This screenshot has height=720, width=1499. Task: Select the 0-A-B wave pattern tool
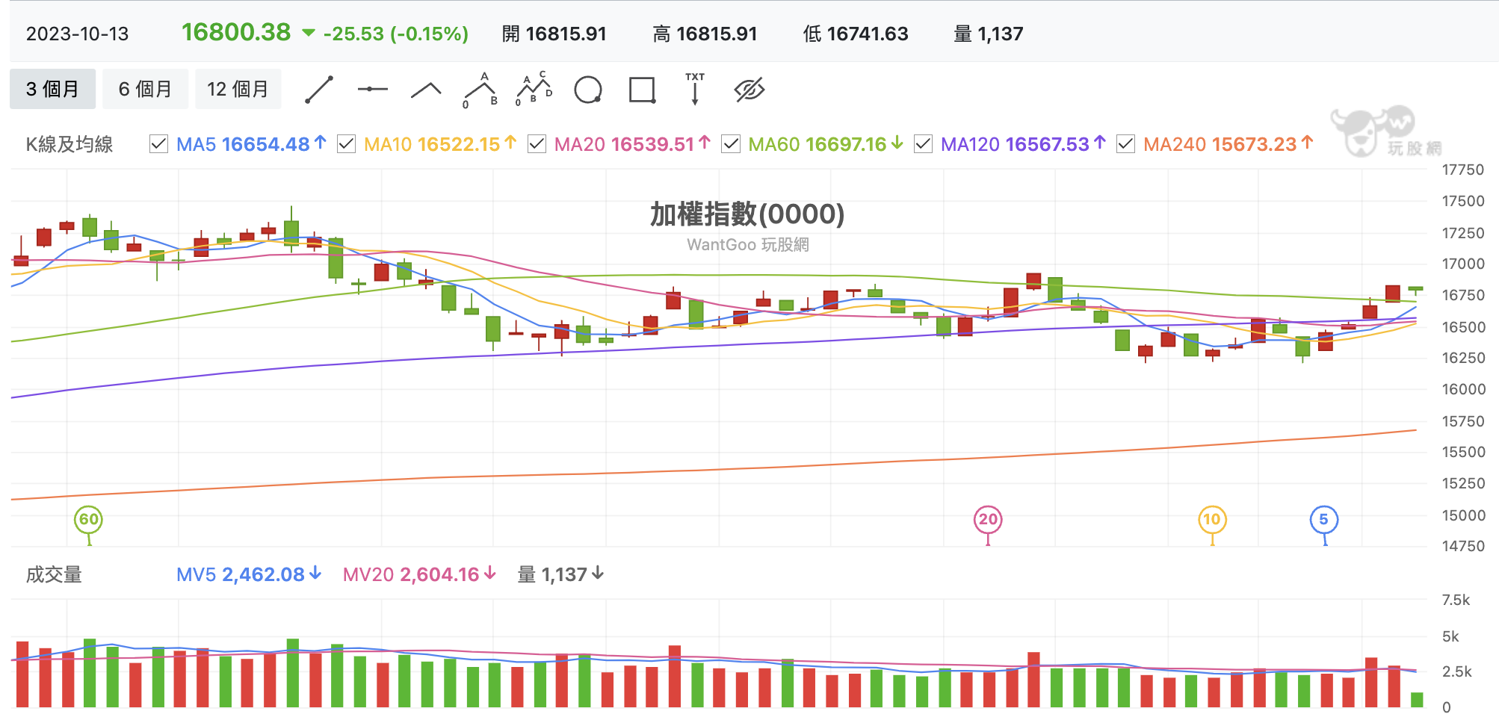(x=480, y=90)
